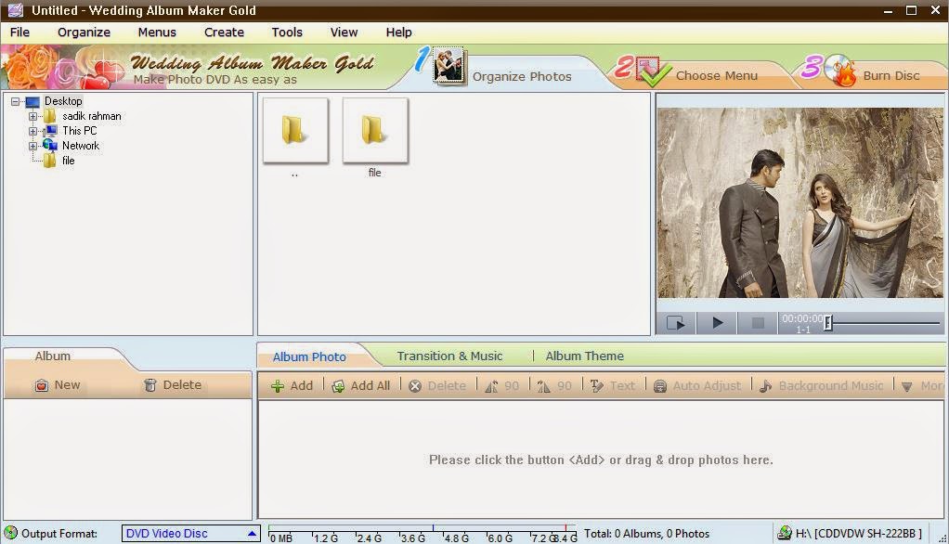This screenshot has width=949, height=544.
Task: Click the Text tool button
Action: pos(613,385)
